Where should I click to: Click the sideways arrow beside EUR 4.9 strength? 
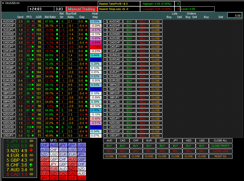[31, 155]
